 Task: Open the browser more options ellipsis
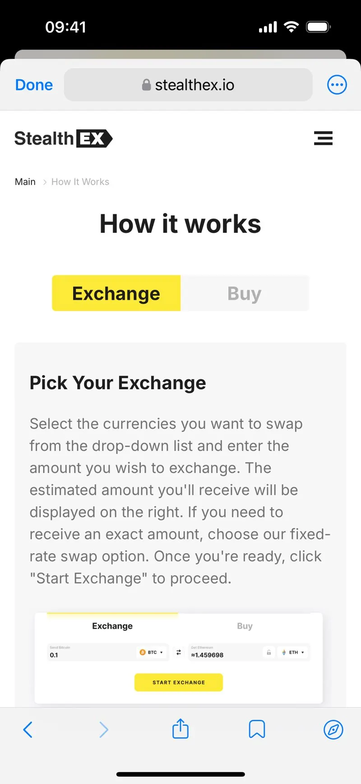[x=337, y=85]
